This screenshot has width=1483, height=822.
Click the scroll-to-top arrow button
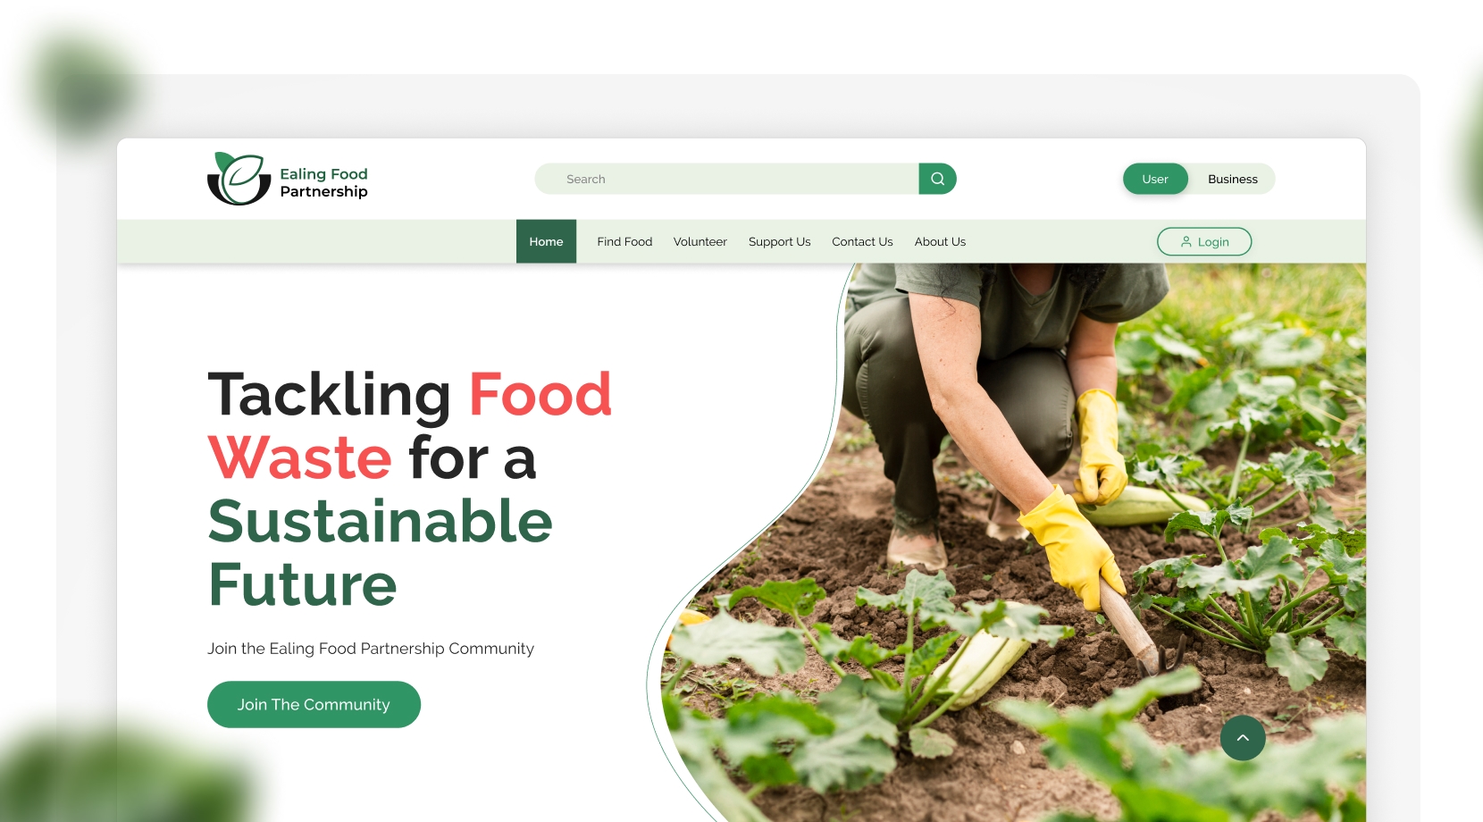point(1243,738)
